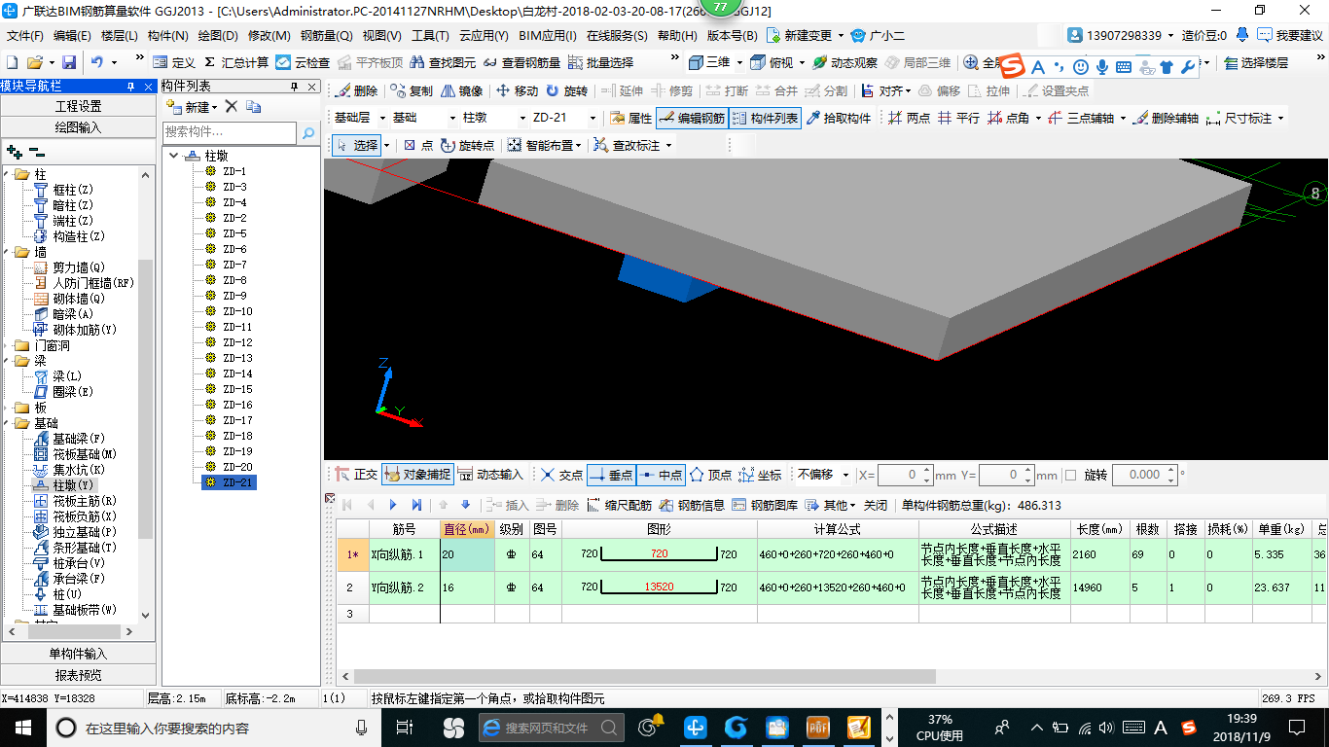This screenshot has height=747, width=1329.
Task: Open 查找图元 find element tool
Action: coord(443,62)
